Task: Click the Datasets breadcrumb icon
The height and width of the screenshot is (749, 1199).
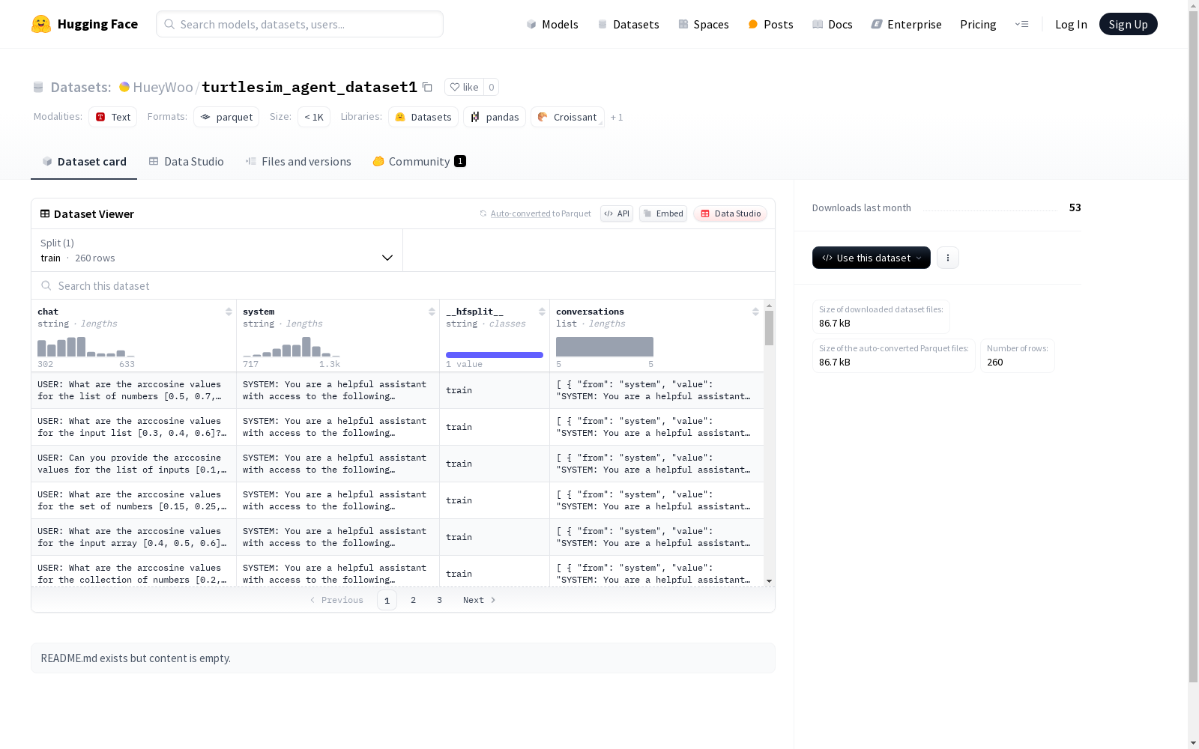Action: (38, 87)
